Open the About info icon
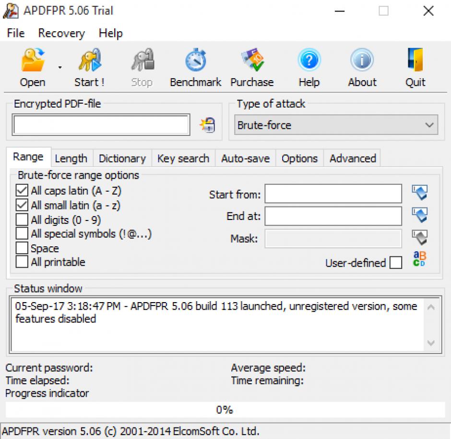The height and width of the screenshot is (439, 451). [x=362, y=60]
